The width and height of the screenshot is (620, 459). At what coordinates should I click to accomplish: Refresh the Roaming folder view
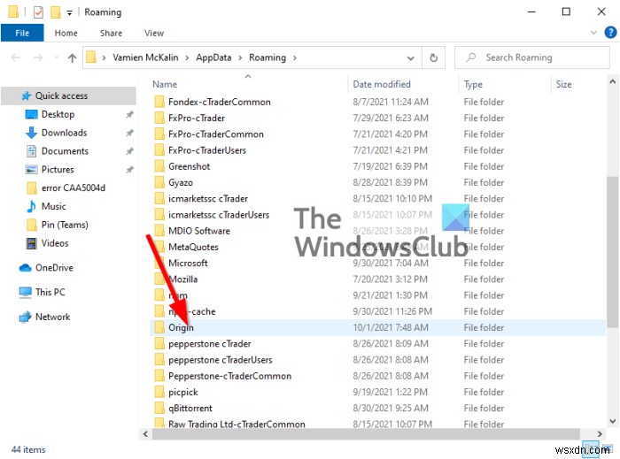click(x=433, y=58)
